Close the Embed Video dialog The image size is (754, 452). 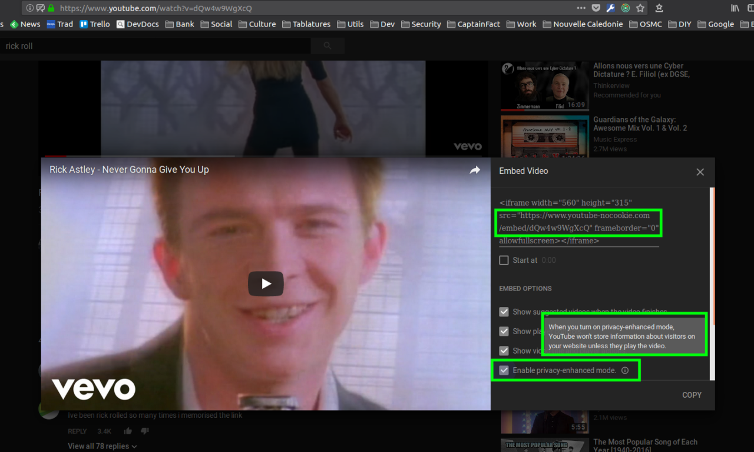(700, 172)
